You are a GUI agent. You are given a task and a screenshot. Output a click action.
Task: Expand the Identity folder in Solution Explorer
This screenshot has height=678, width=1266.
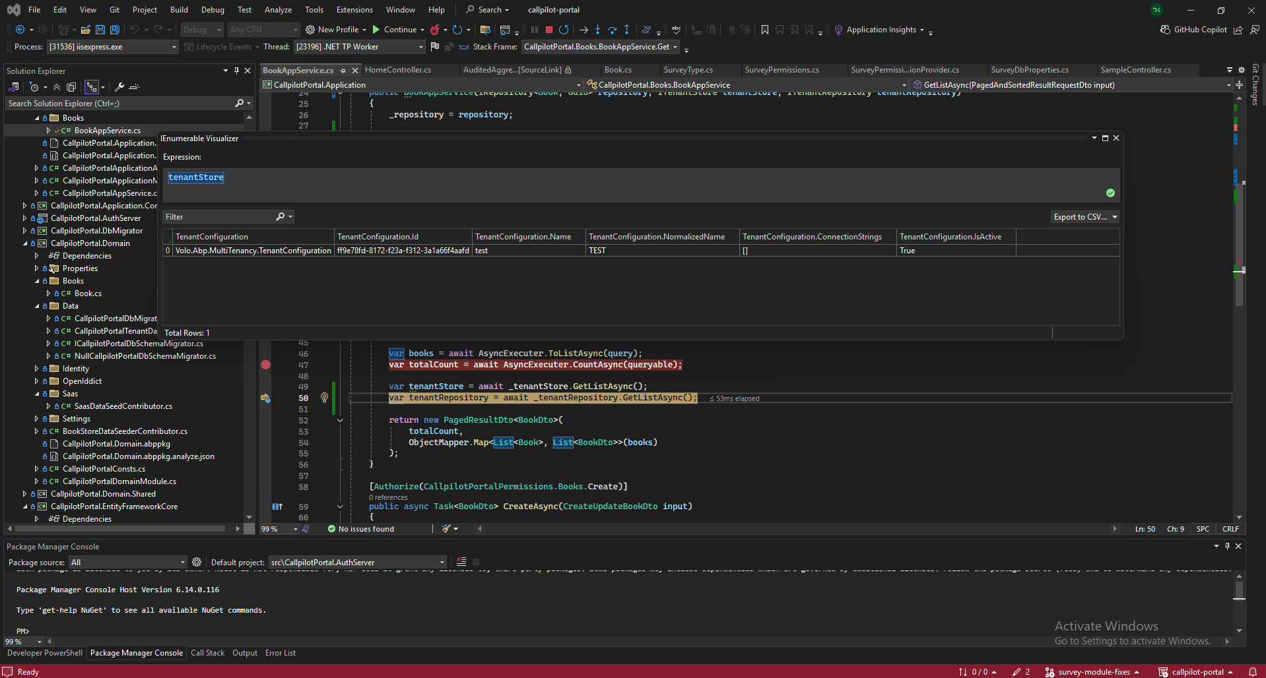(37, 369)
